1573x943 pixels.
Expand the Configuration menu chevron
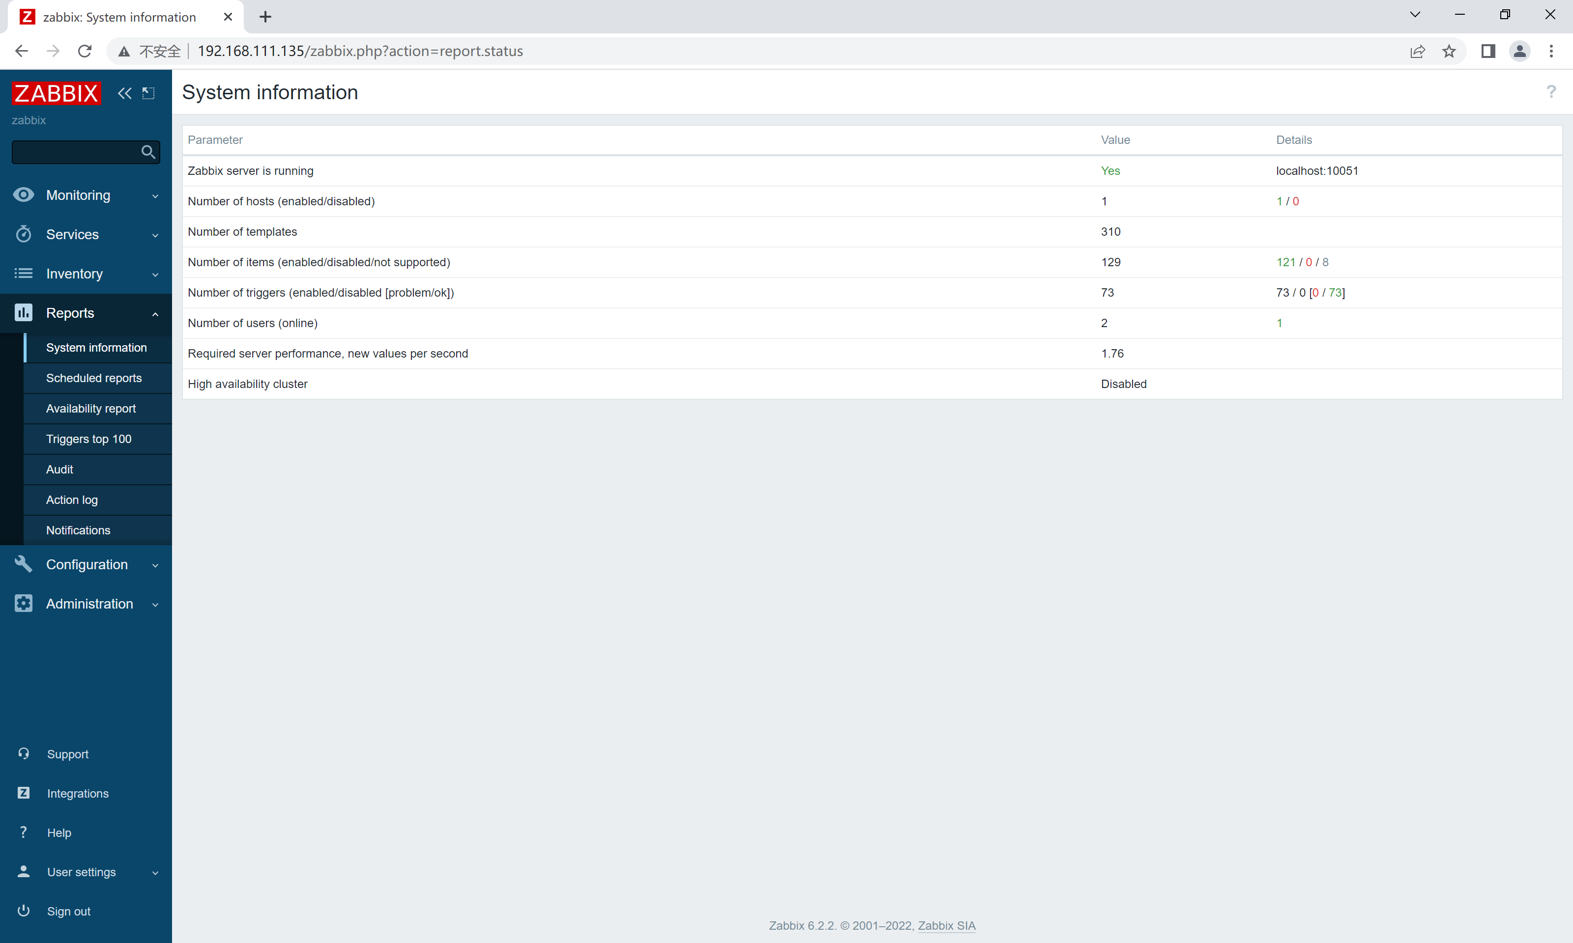(x=155, y=565)
